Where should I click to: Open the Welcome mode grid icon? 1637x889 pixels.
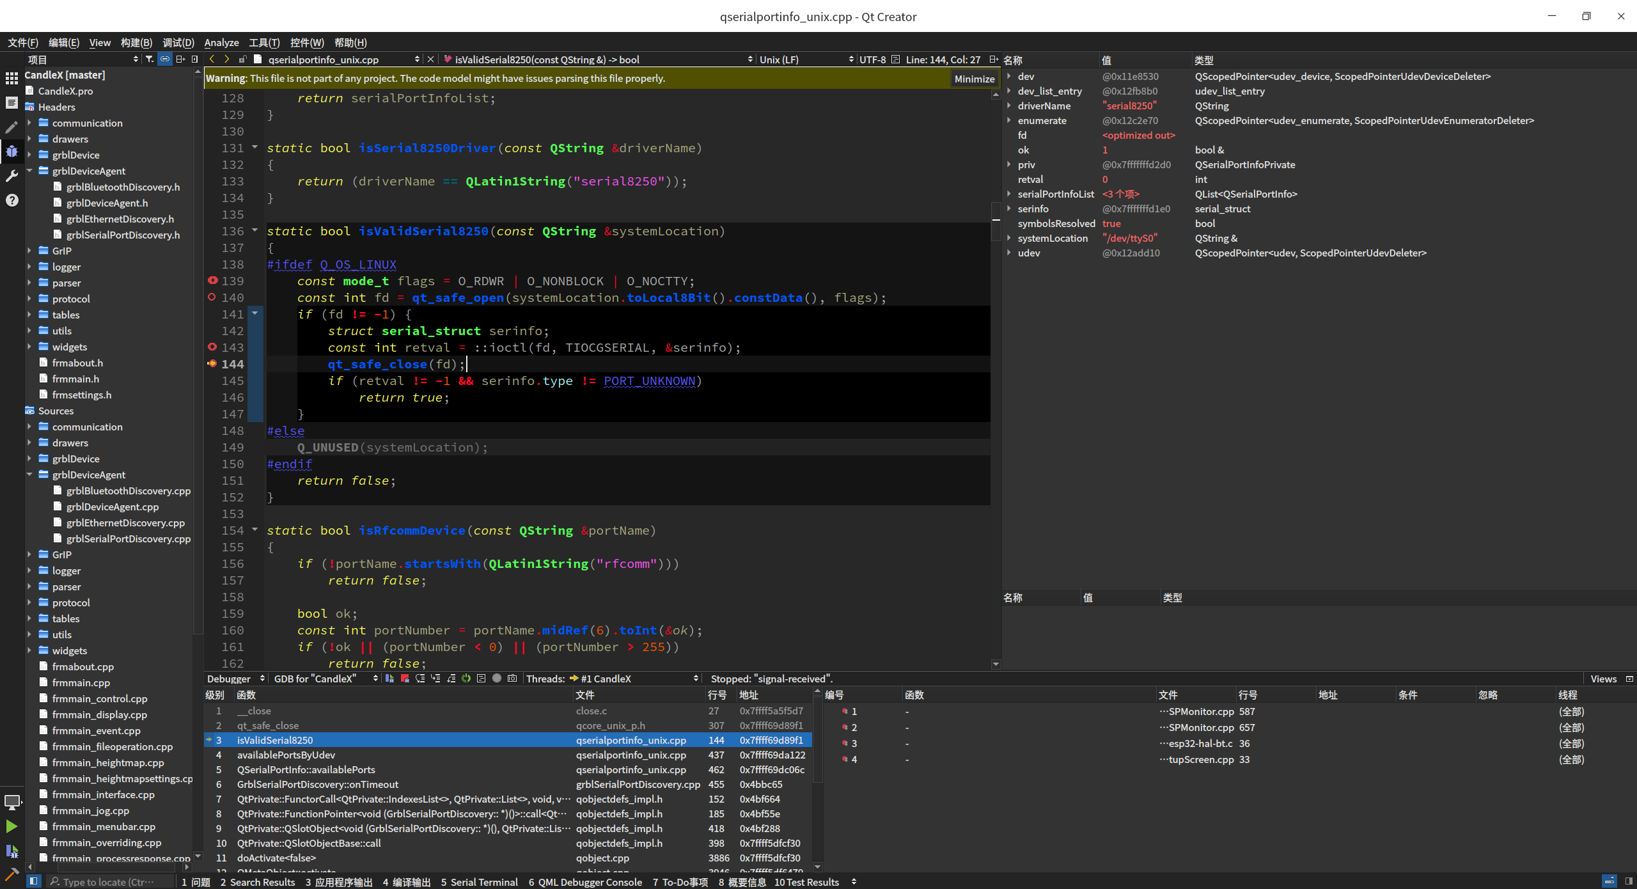(x=12, y=78)
